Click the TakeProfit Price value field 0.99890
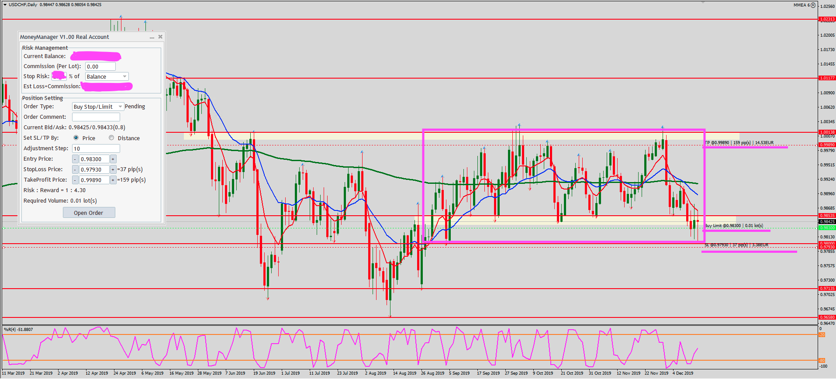The height and width of the screenshot is (379, 836). click(94, 180)
